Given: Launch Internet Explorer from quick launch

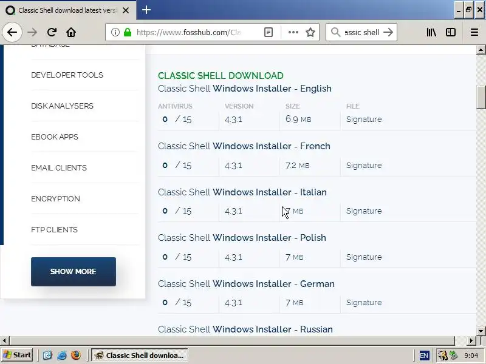Looking at the screenshot, I should tap(62, 355).
